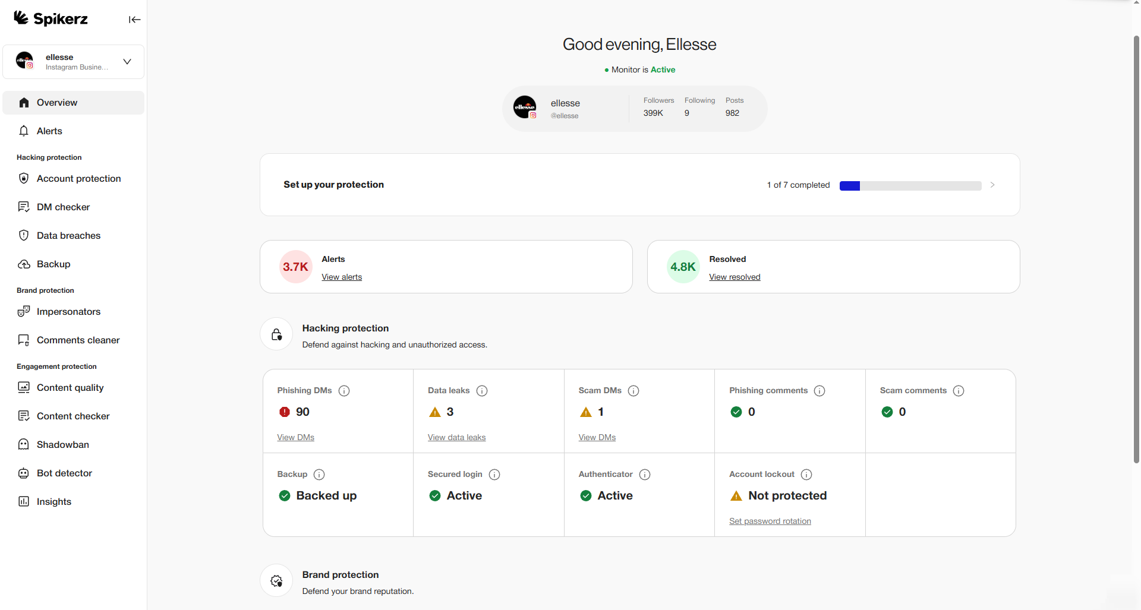Click the 3.7K alerts badge
Image resolution: width=1141 pixels, height=610 pixels.
[x=295, y=267]
